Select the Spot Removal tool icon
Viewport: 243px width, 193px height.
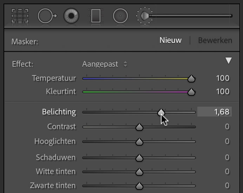point(47,16)
